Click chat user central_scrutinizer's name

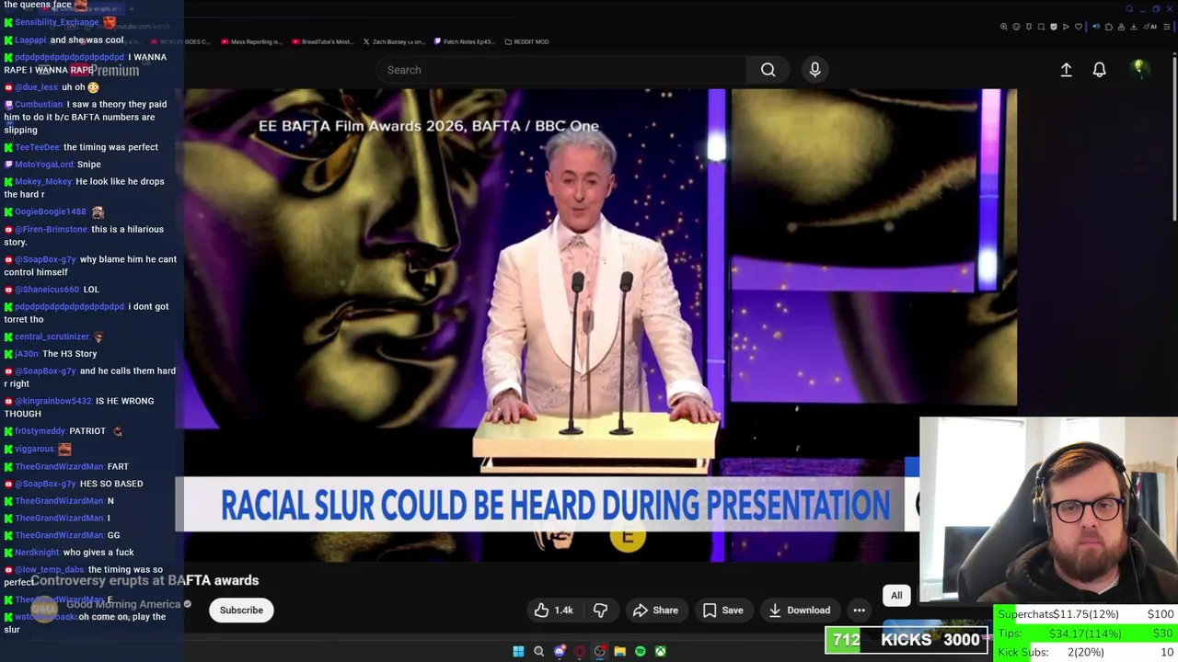click(x=52, y=337)
